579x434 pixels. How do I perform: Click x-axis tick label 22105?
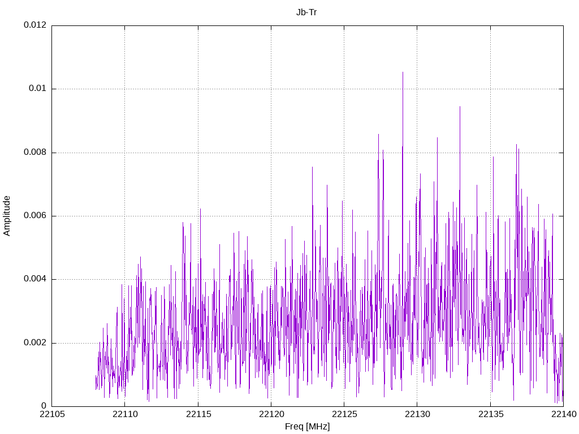51,414
